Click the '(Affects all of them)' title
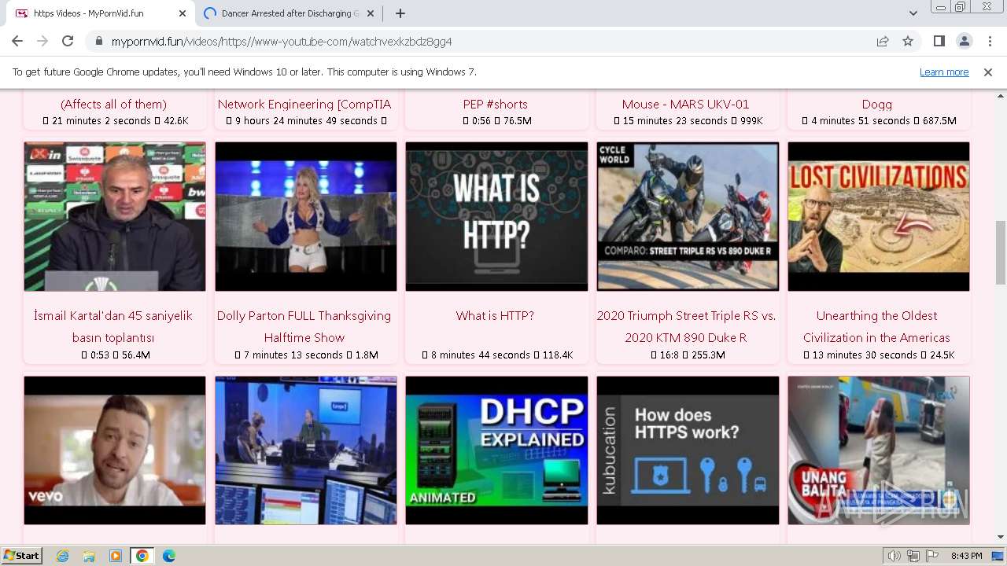 coord(113,105)
